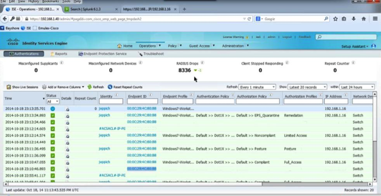Click the Show Live Sessions icon

9,87
